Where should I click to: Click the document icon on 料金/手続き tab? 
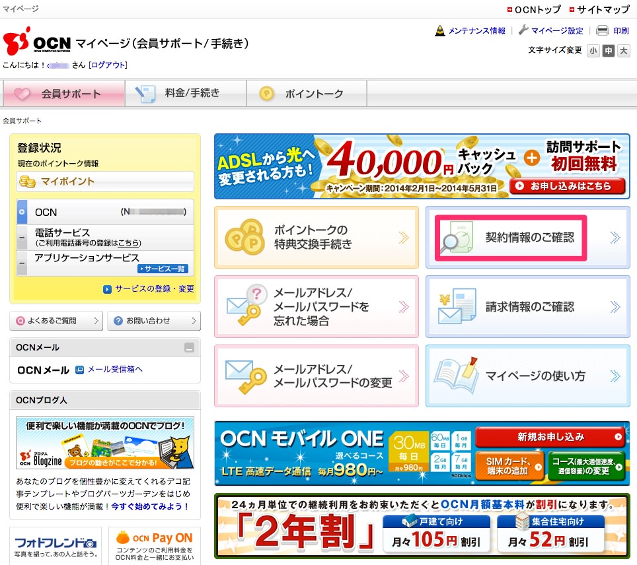145,94
